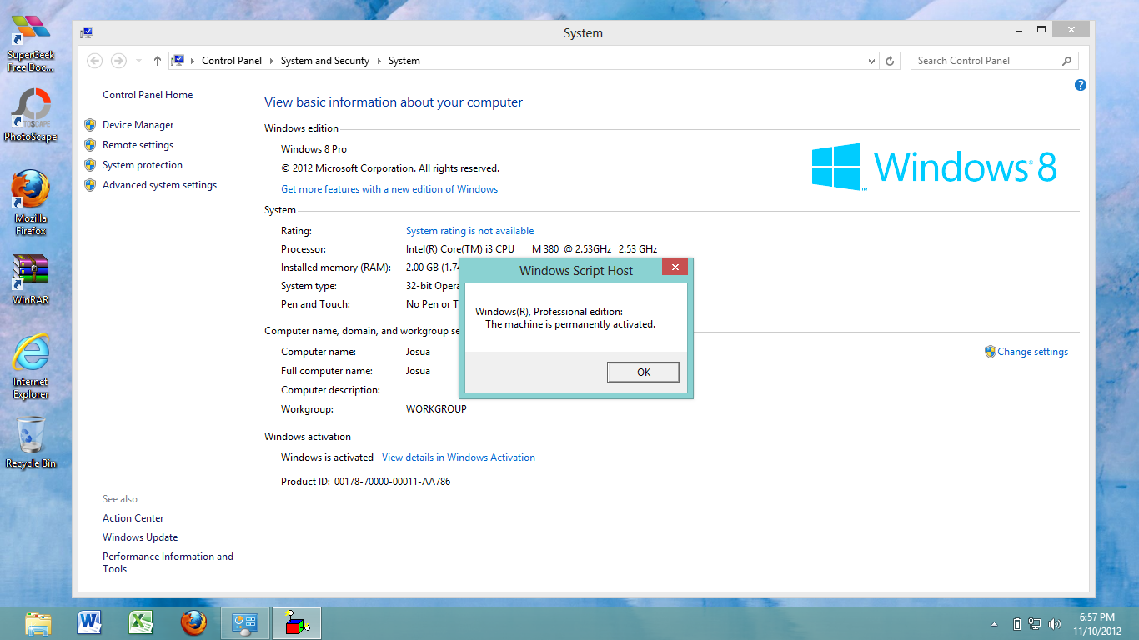Launch PhotoScape from the desktop
The height and width of the screenshot is (640, 1139).
(30, 114)
